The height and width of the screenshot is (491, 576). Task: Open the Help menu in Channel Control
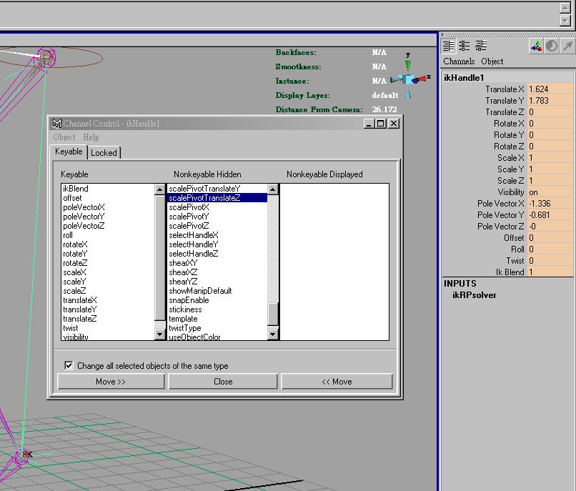click(91, 137)
